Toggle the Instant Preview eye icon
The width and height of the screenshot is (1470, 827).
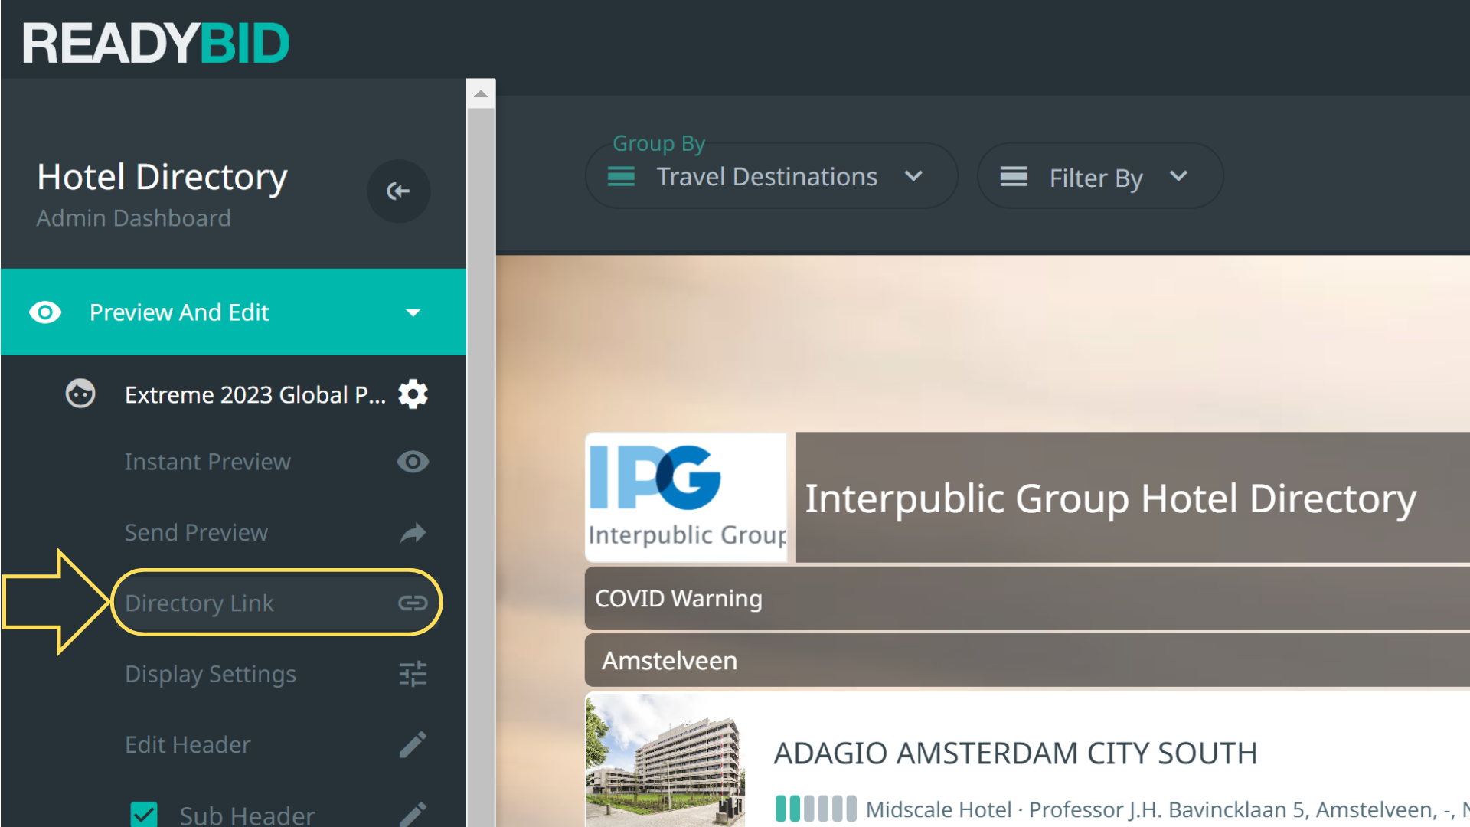pos(413,462)
